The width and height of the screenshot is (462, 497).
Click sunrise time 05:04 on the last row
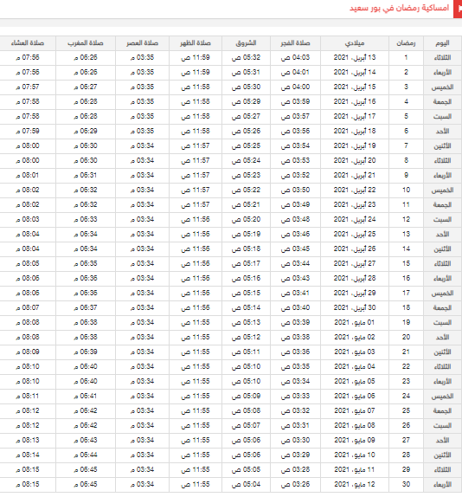(246, 485)
